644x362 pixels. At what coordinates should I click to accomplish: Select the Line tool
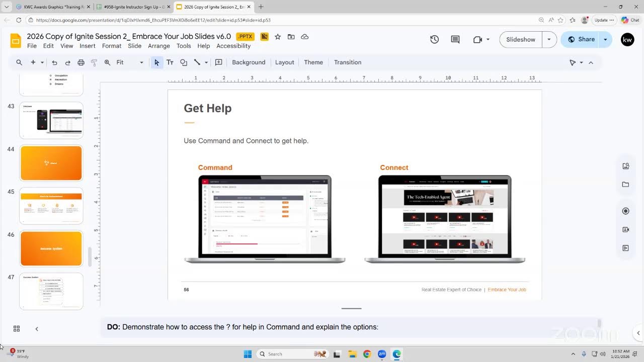[x=197, y=62]
